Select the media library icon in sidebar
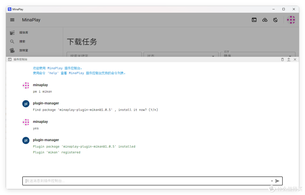This screenshot has height=195, width=305. (x=12, y=32)
